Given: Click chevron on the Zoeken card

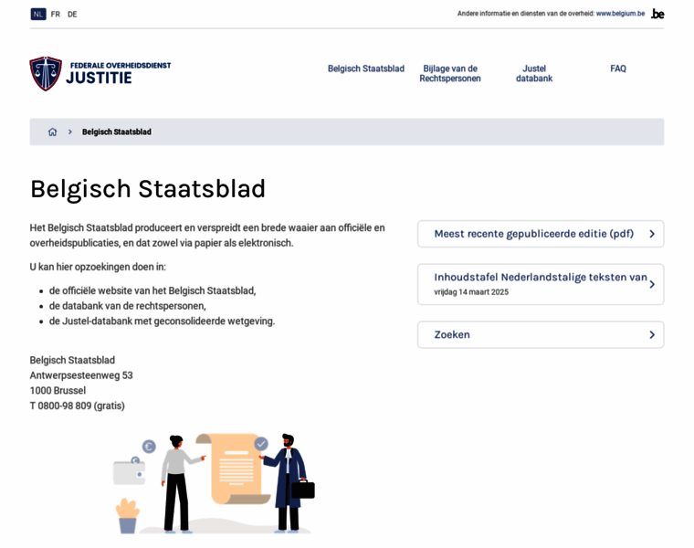Looking at the screenshot, I should 652,334.
